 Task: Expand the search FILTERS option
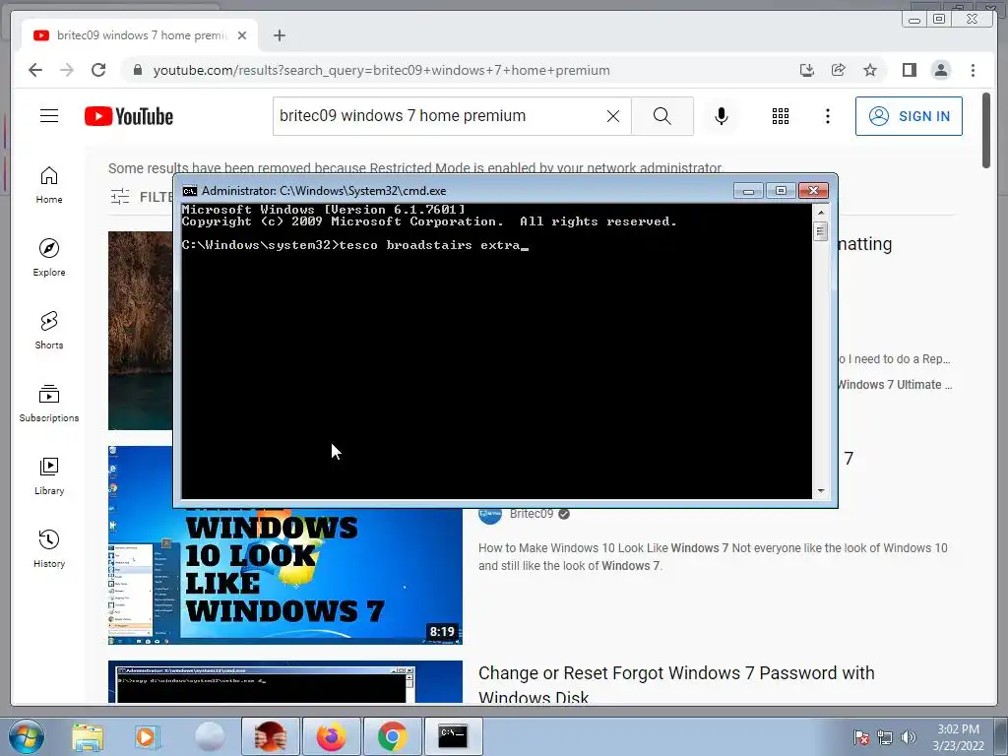pyautogui.click(x=142, y=196)
